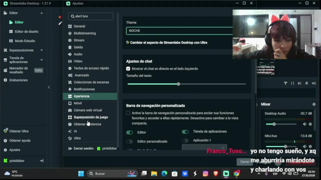The height and width of the screenshot is (180, 321).
Task: Click the speaker icon above the Mixer
Action: [x=314, y=83]
